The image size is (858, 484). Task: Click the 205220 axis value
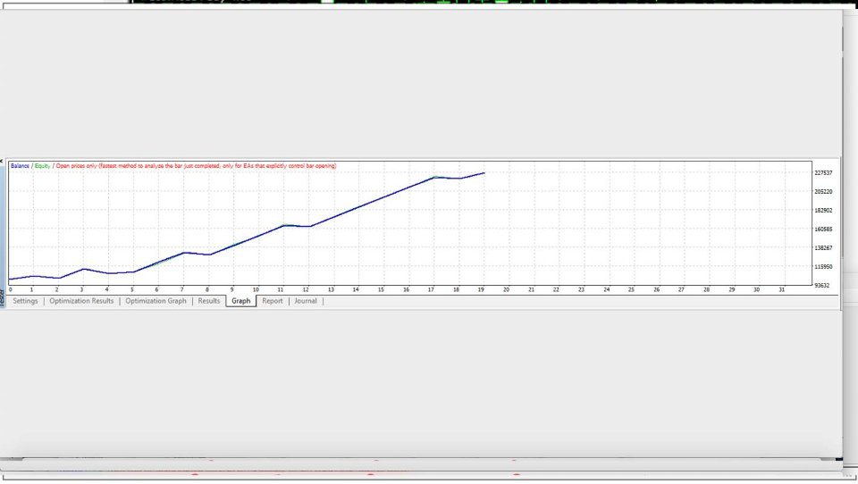tap(823, 191)
